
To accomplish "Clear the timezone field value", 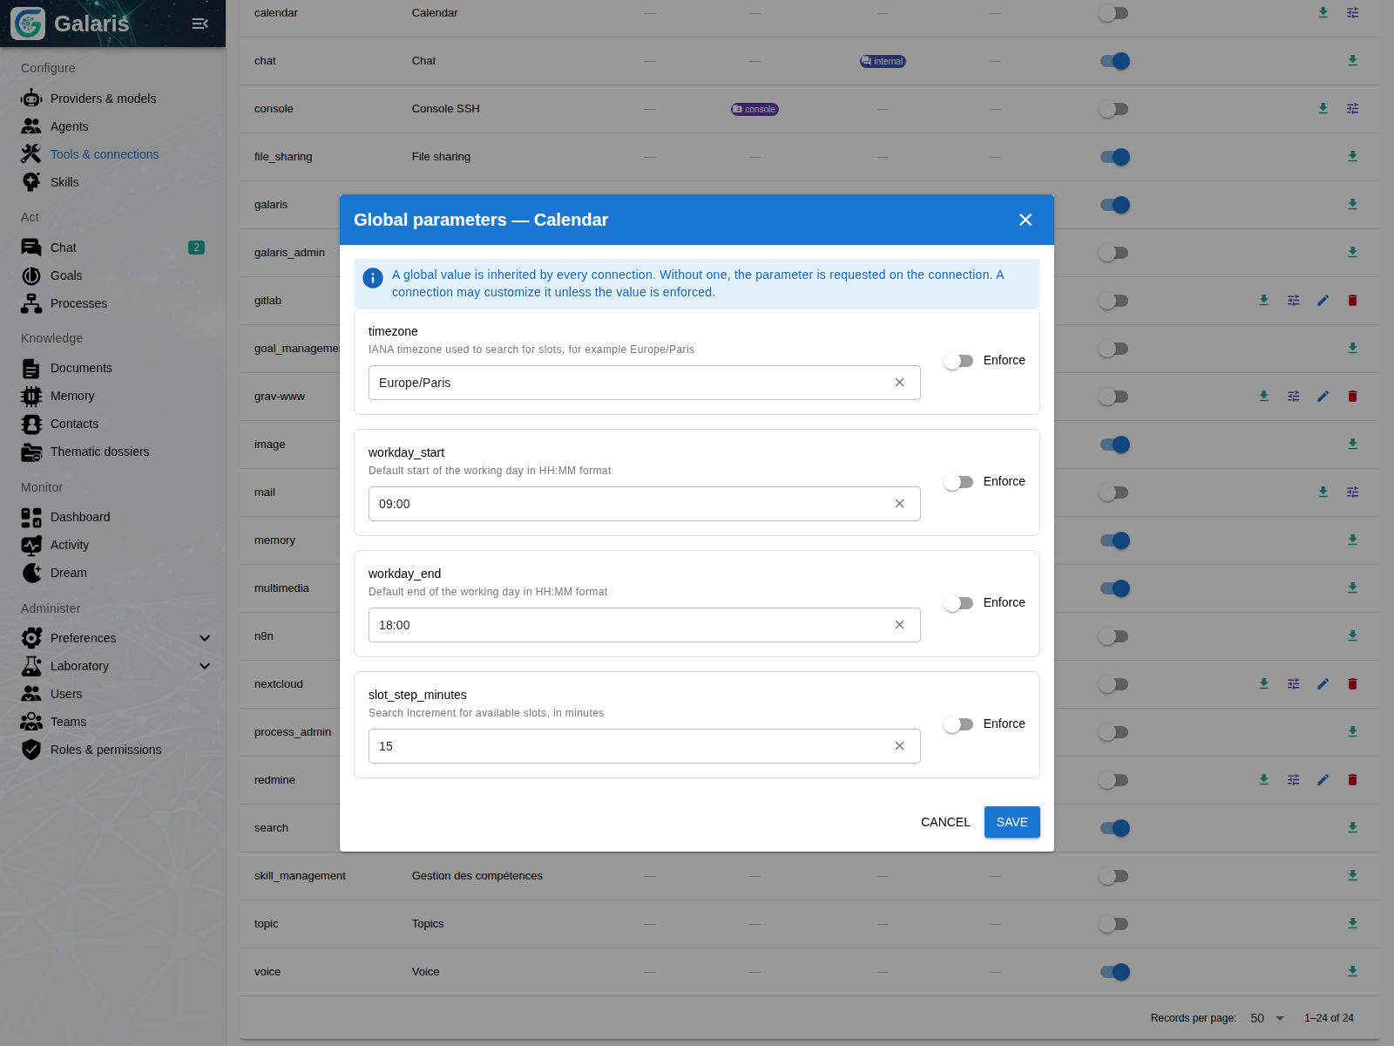I will point(899,383).
